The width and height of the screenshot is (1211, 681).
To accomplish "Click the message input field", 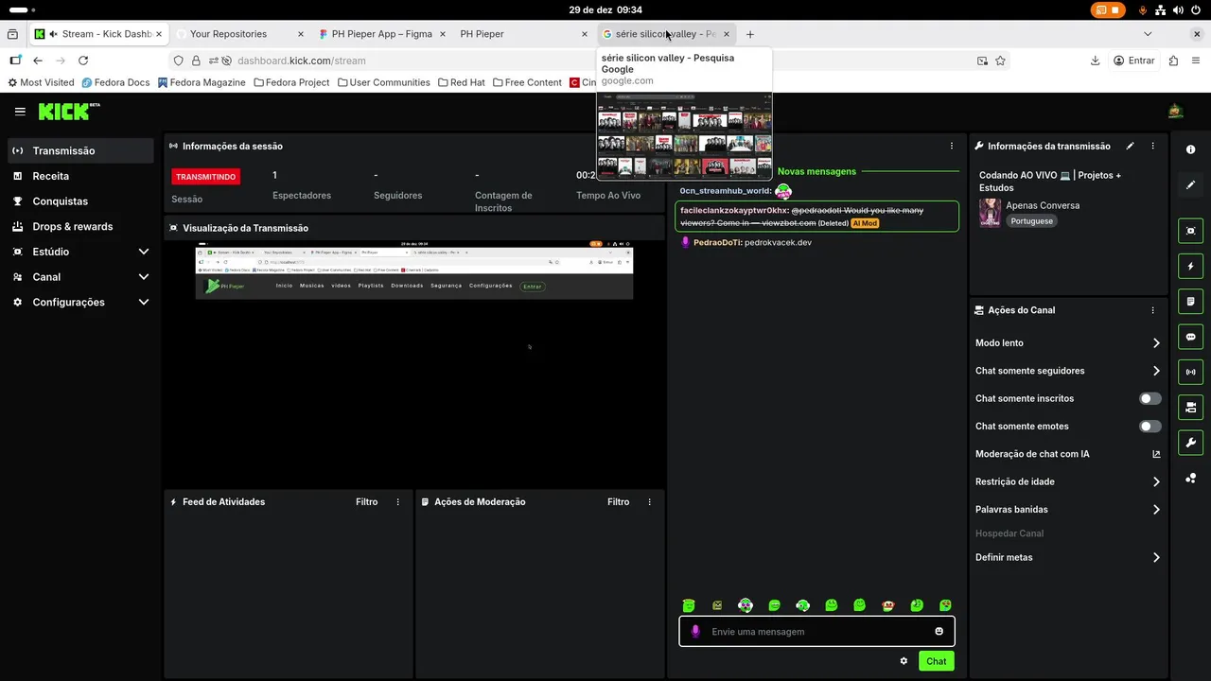I will pyautogui.click(x=816, y=632).
